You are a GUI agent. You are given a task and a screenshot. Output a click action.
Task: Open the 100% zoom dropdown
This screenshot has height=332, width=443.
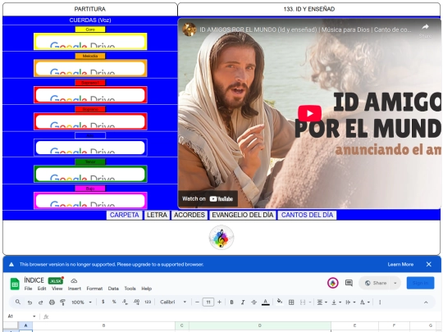coord(81,302)
